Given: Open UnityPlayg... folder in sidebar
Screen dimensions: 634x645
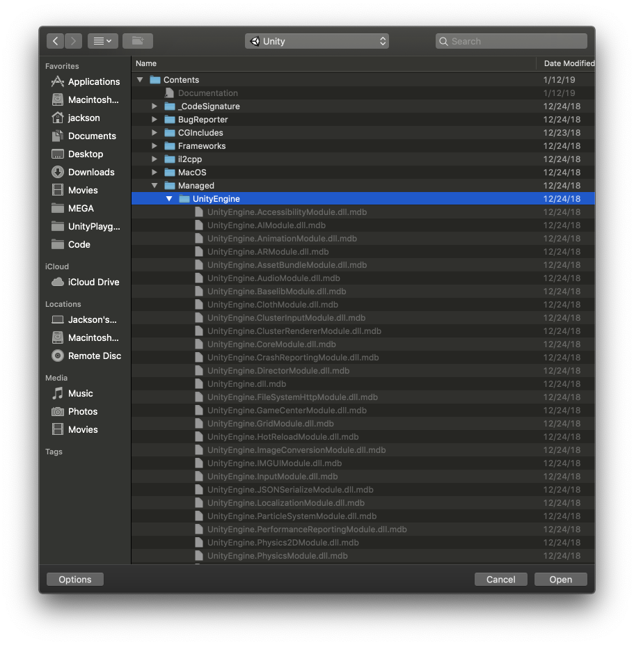Looking at the screenshot, I should point(86,226).
